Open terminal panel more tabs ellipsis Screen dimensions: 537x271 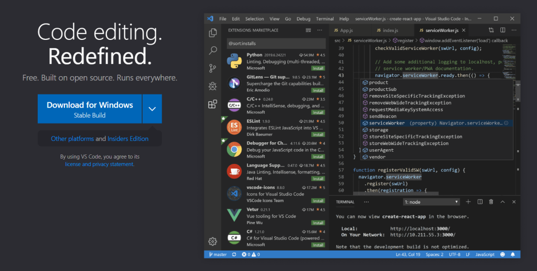pyautogui.click(x=366, y=202)
